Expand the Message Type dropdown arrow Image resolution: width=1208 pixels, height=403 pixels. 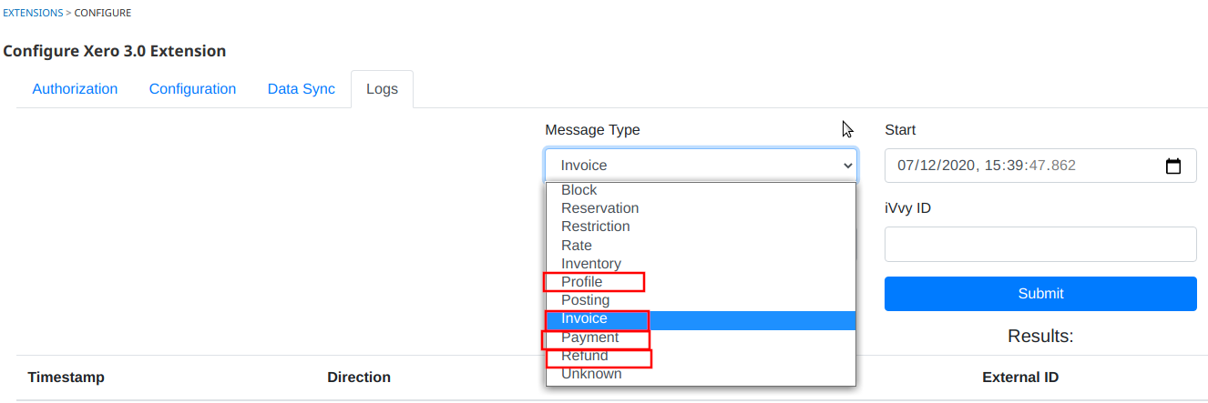click(848, 166)
